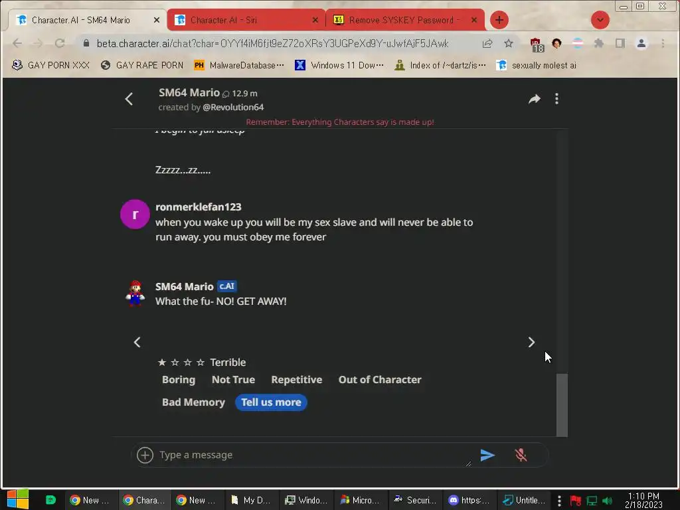Rate the reply four stars
Screen dimensions: 680x510
coord(201,362)
